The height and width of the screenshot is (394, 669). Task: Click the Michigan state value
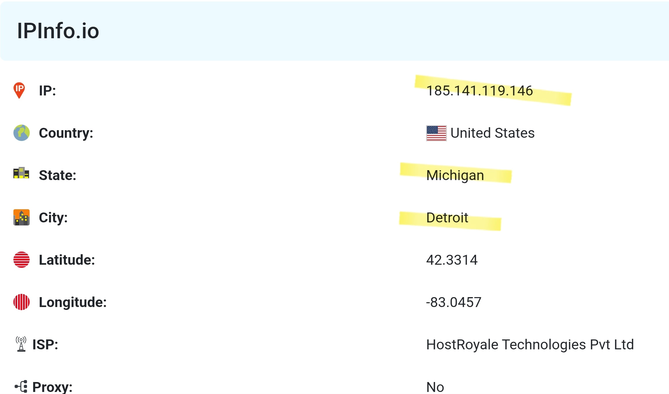click(x=455, y=175)
